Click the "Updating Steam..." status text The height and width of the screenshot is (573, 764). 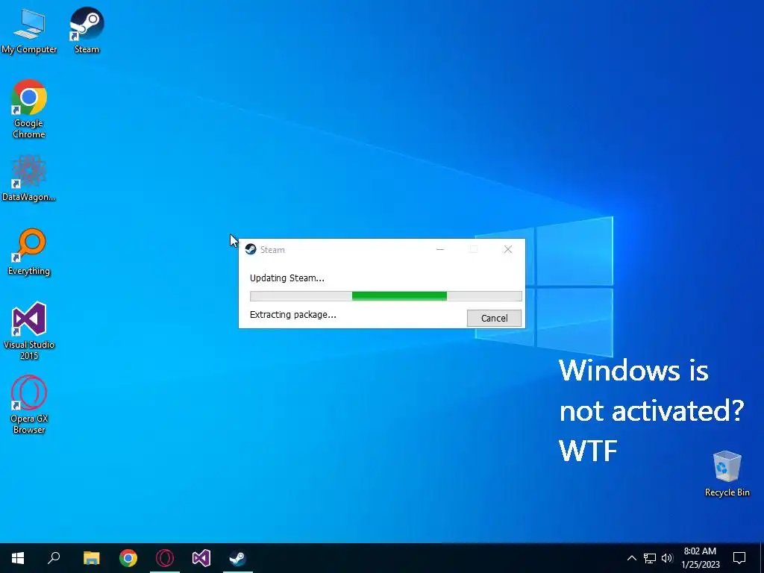pos(287,278)
